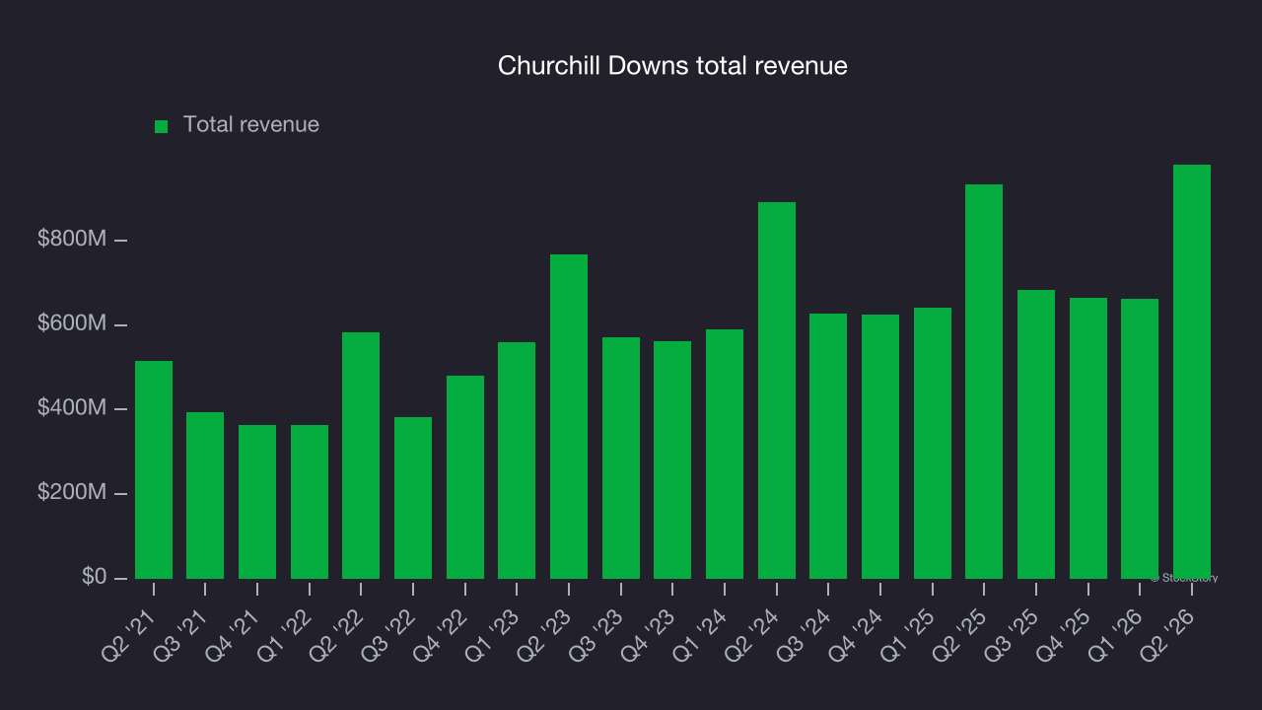
Task: Select the Q2 '23 revenue bar
Action: 569,416
